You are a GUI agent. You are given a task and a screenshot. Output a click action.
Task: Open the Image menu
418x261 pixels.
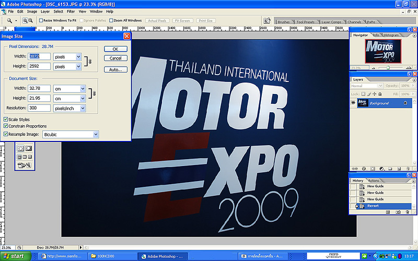tap(32, 11)
